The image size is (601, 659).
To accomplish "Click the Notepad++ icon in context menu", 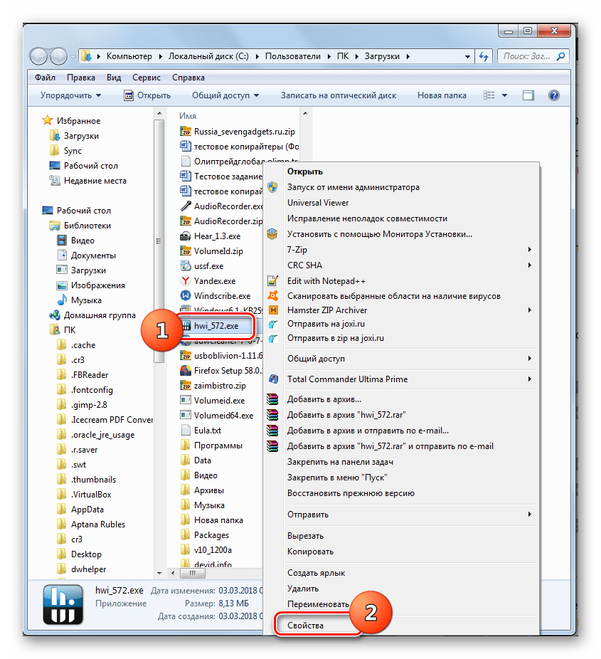I will (272, 280).
